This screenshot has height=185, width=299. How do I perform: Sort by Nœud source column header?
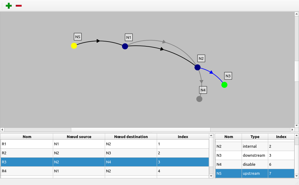coord(79,137)
